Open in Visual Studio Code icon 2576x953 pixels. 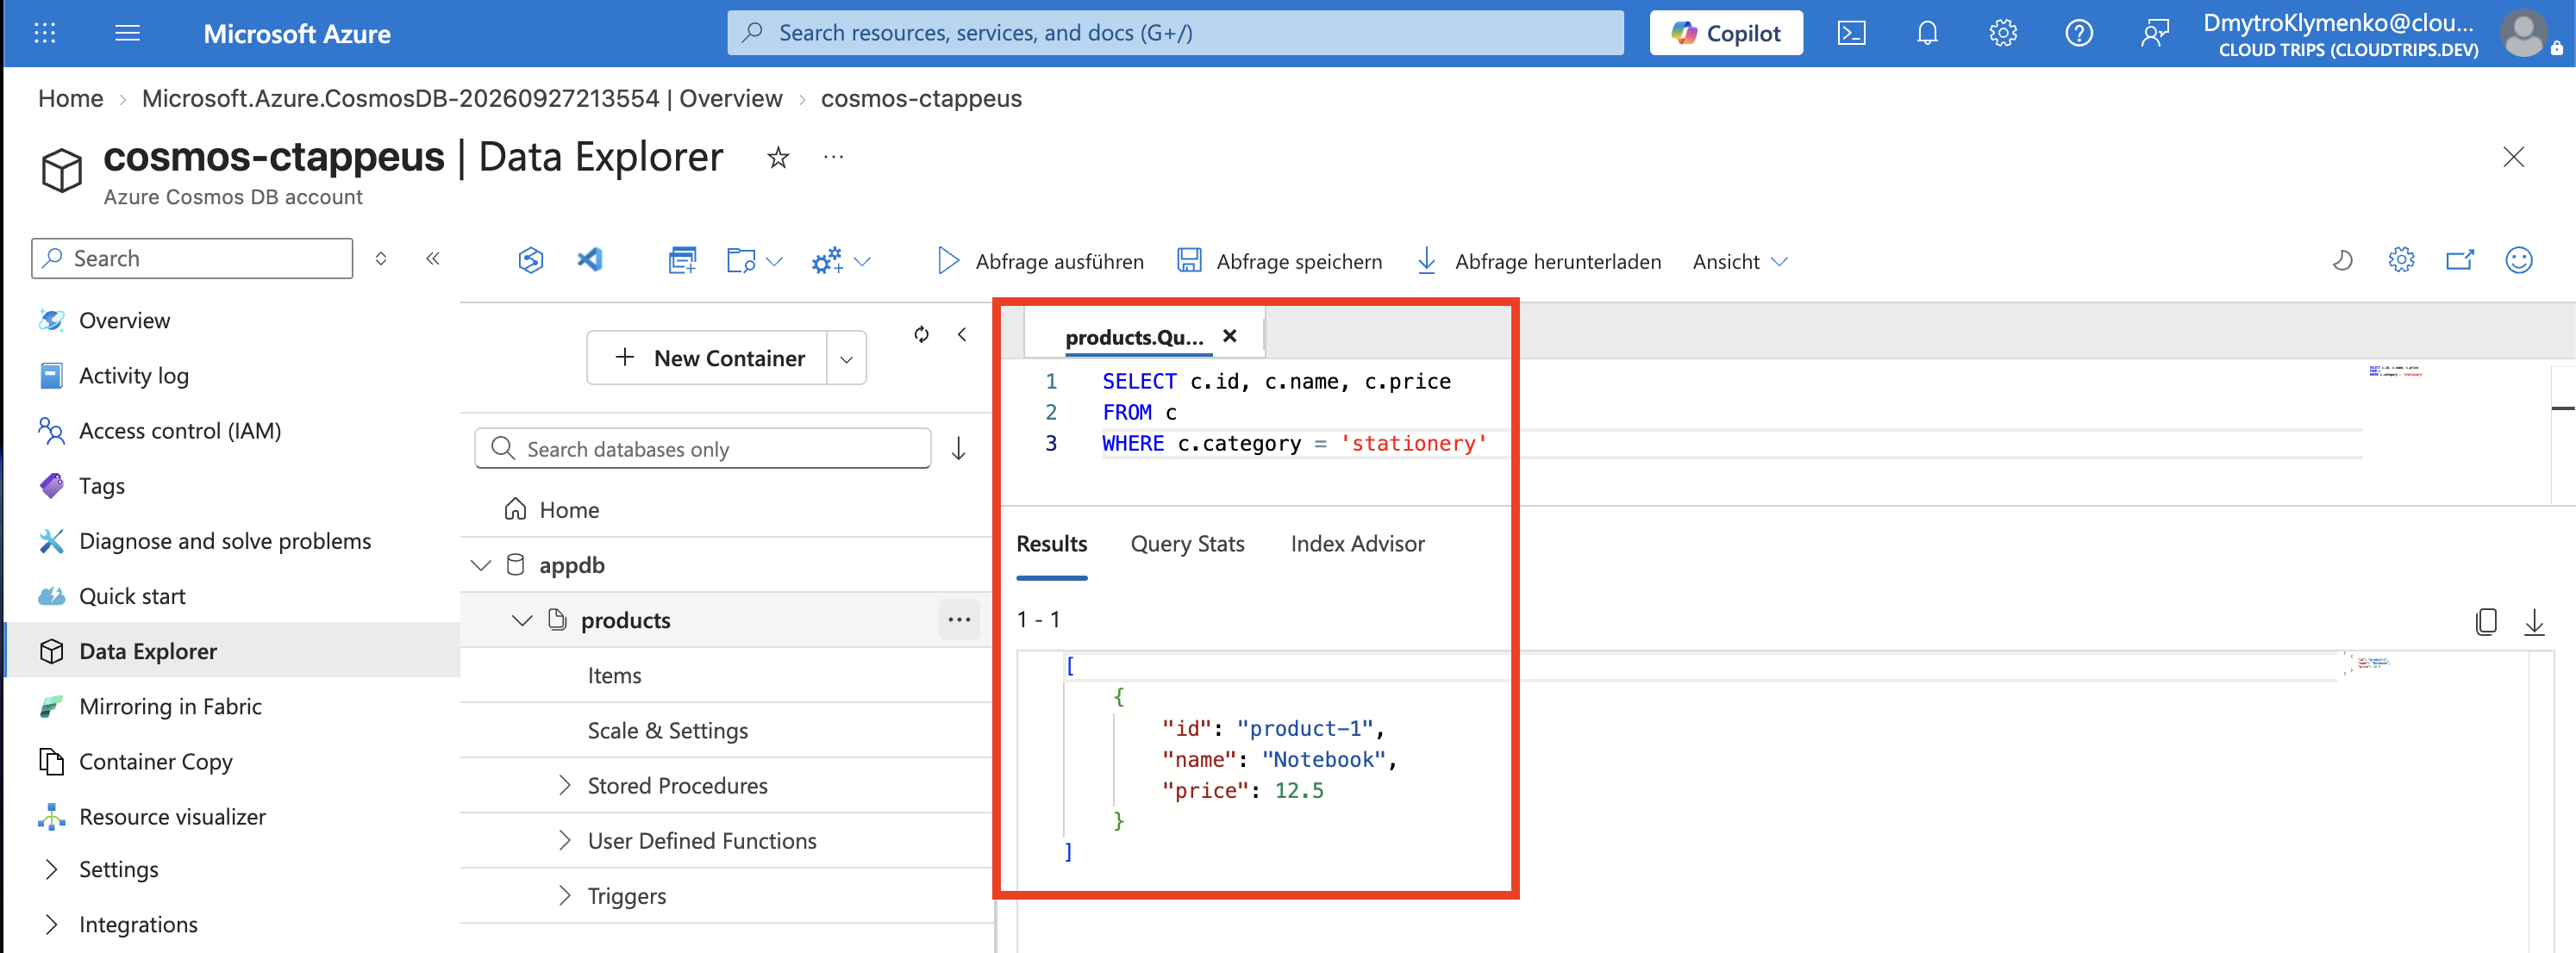(590, 260)
